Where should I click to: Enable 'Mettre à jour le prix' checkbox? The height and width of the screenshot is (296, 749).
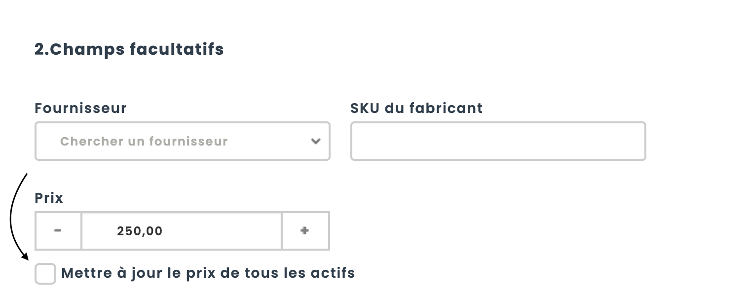tap(45, 274)
